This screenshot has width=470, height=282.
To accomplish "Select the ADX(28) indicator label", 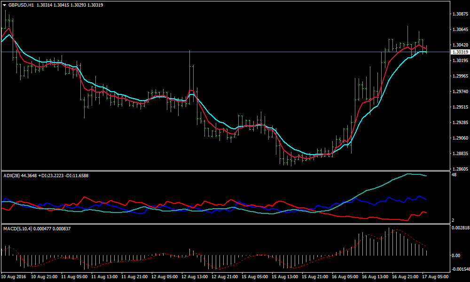I will click(11, 175).
